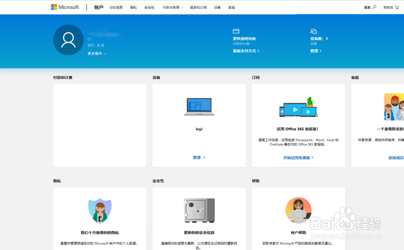This screenshot has width=404, height=250.
Task: Click 更快捷地结帐 text in banner
Action: tap(244, 39)
